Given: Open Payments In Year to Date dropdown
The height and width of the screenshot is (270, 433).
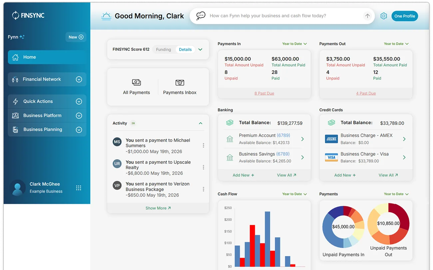Looking at the screenshot, I should click(x=294, y=44).
